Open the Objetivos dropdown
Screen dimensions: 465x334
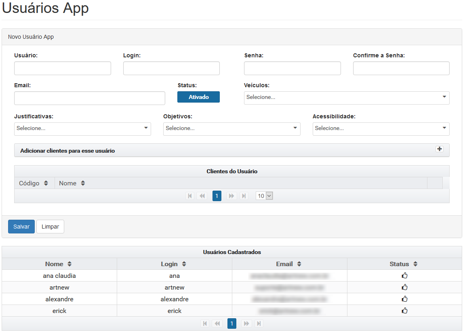231,129
